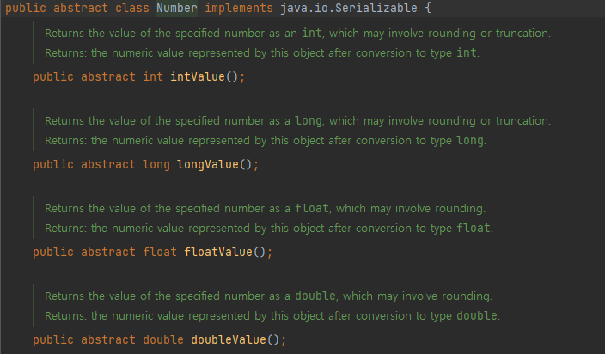Click the long return type of longValue
This screenshot has width=605, height=354.
tap(156, 164)
